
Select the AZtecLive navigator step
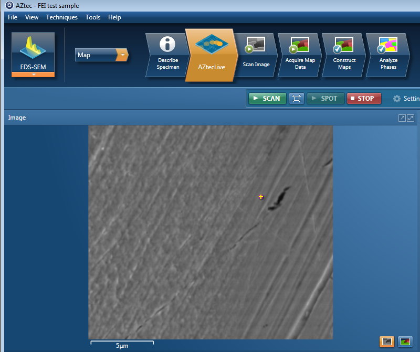pyautogui.click(x=212, y=55)
